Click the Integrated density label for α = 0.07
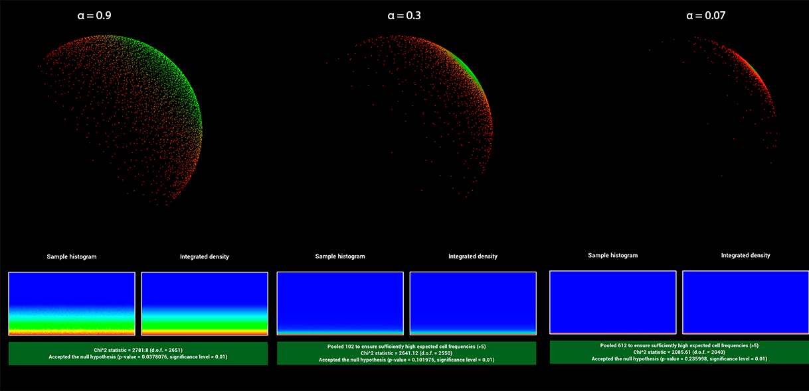Screen dimensions: 809x391 (746, 255)
